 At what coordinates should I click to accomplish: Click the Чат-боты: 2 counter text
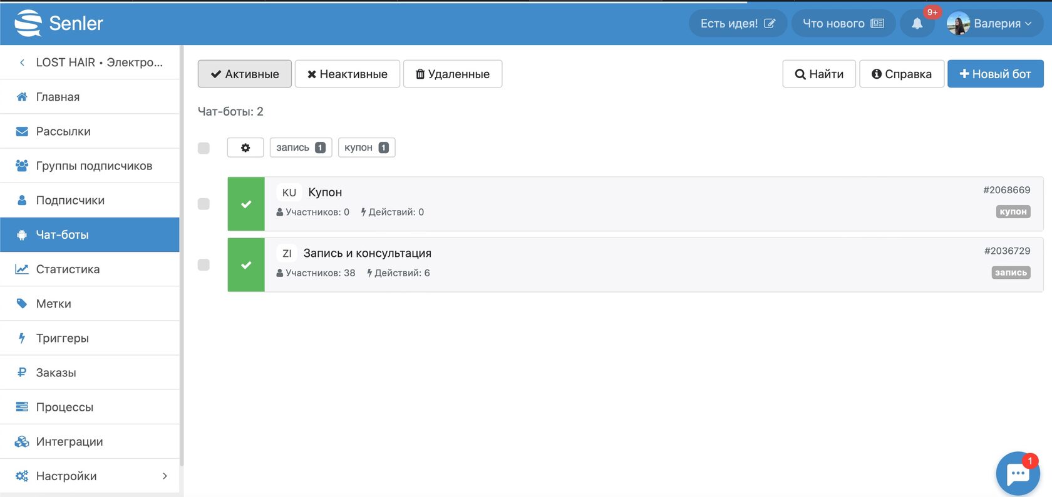coord(230,112)
